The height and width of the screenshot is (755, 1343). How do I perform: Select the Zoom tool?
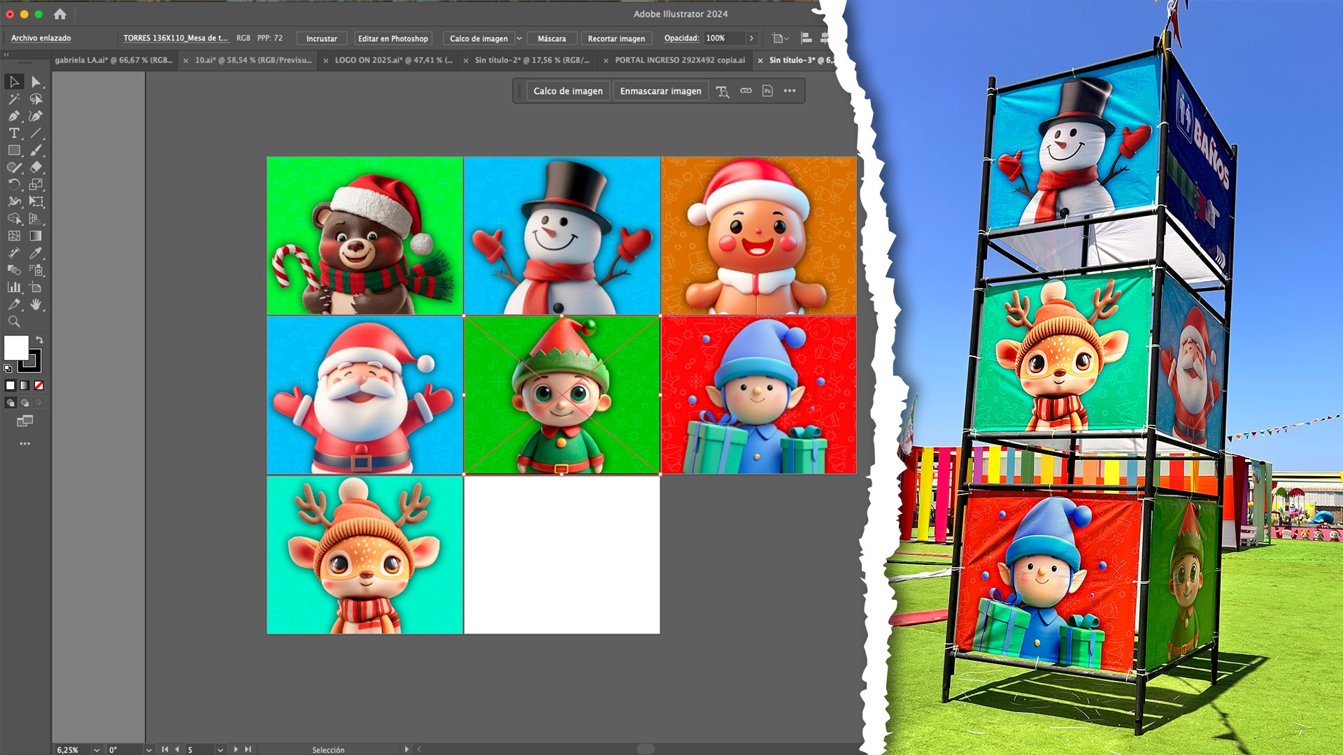pyautogui.click(x=14, y=322)
